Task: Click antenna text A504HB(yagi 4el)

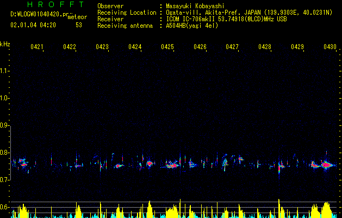Action: click(192, 26)
